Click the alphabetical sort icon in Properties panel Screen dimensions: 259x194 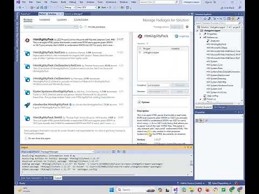(201, 121)
